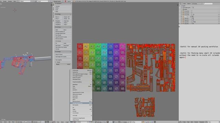The height and width of the screenshot is (123, 220).
Task: Click text line 'Useful for manual UV packing'
Action: tap(199, 46)
